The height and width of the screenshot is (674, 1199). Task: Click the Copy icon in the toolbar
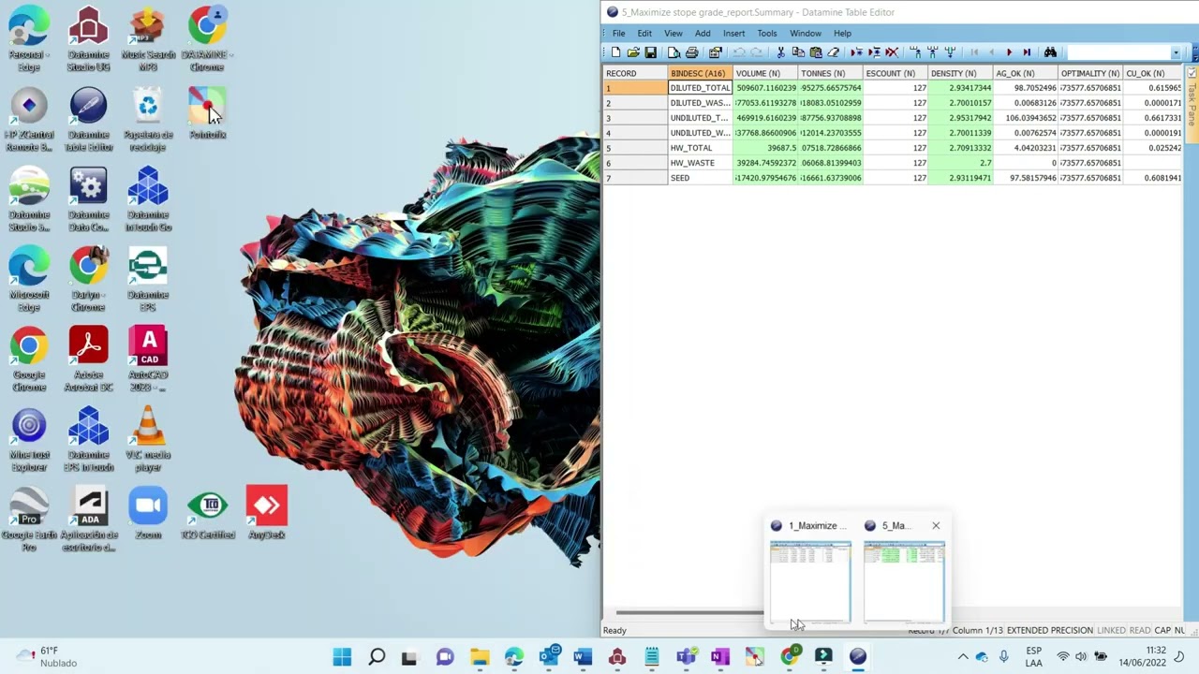point(798,52)
